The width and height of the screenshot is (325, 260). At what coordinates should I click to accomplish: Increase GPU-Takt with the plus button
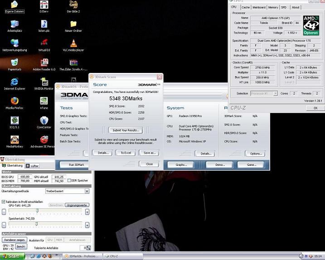pos(87,212)
